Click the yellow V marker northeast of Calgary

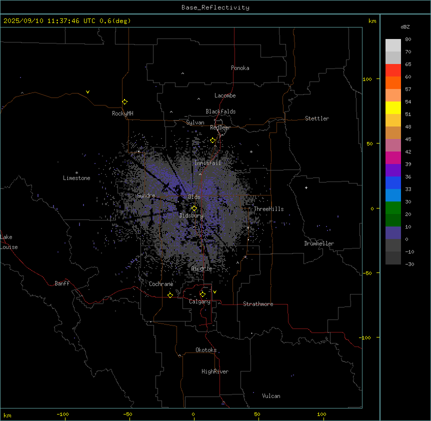[214, 292]
